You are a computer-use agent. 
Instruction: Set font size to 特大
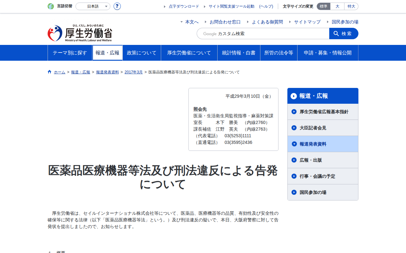click(351, 6)
